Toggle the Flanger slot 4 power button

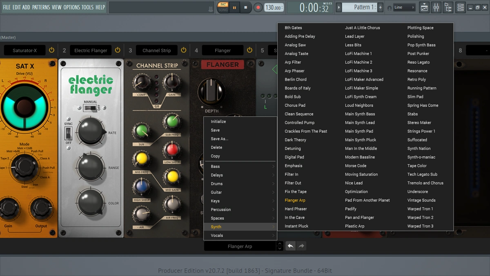pyautogui.click(x=249, y=50)
